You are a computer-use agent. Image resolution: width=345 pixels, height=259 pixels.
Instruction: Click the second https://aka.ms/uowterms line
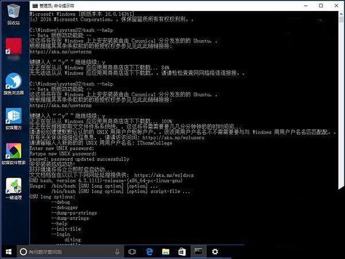(61, 105)
